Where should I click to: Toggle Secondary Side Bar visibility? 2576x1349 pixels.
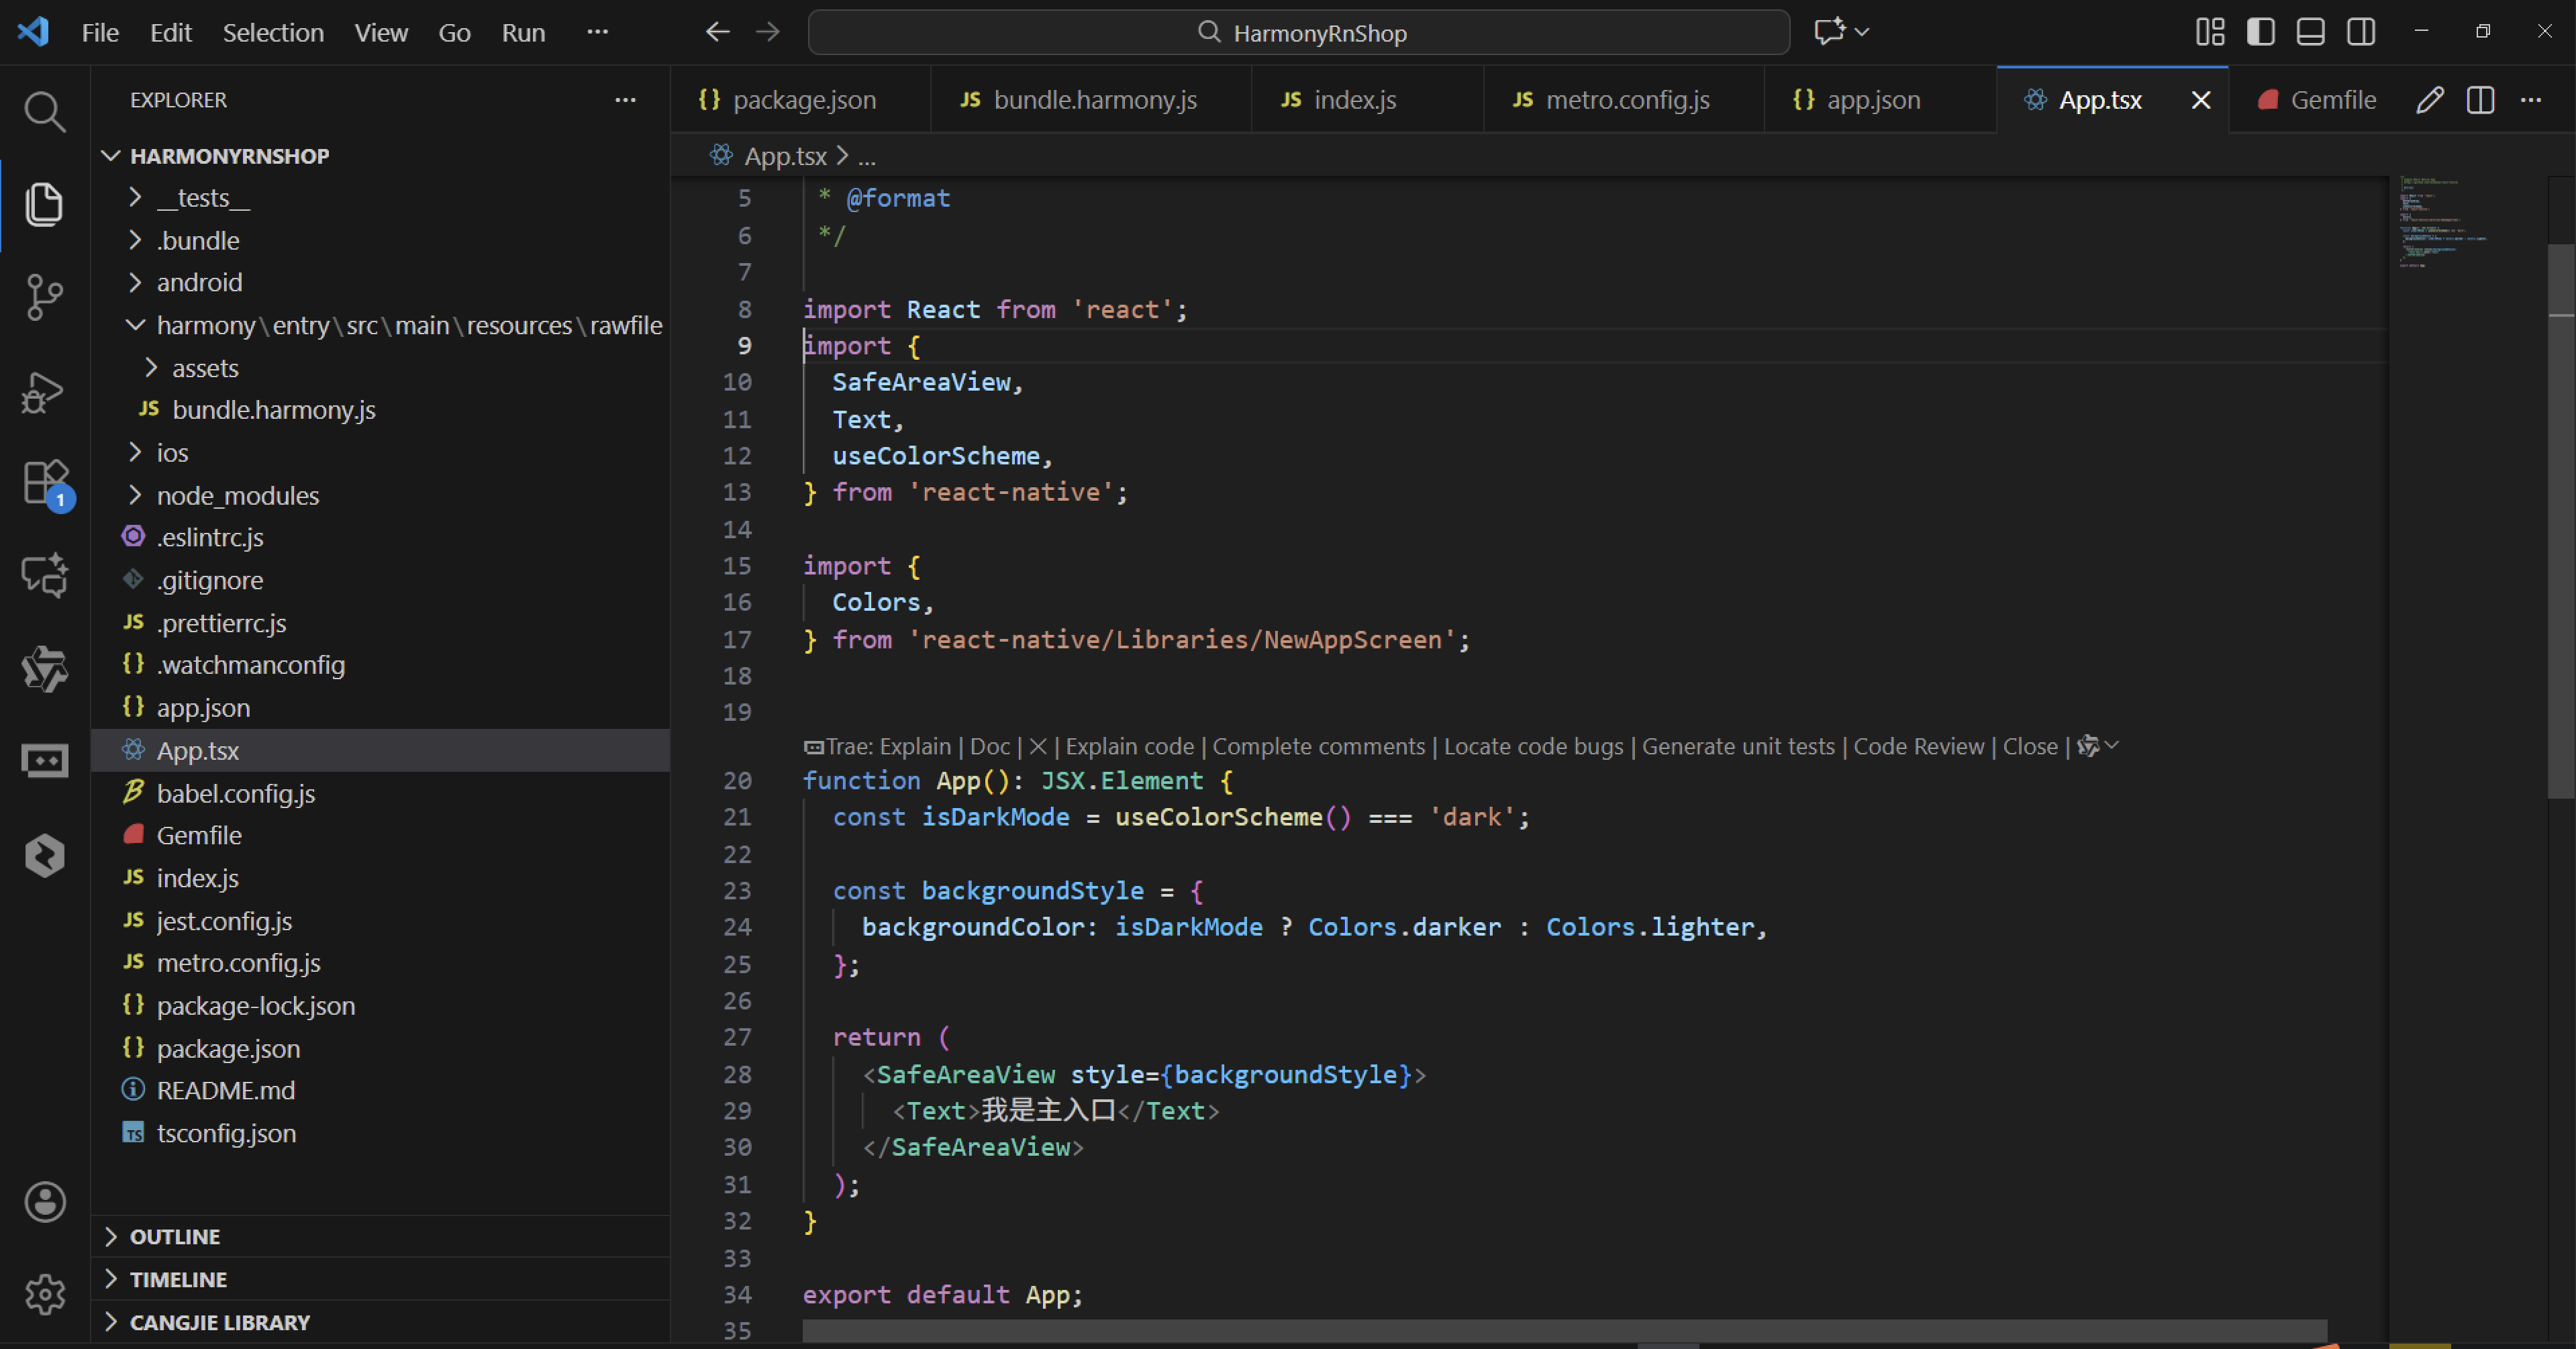click(x=2361, y=32)
